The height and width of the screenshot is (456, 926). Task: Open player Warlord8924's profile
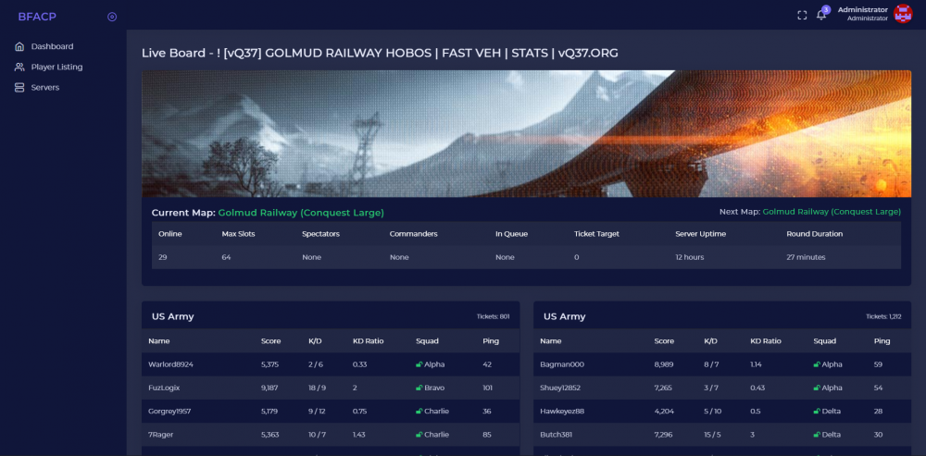(170, 364)
